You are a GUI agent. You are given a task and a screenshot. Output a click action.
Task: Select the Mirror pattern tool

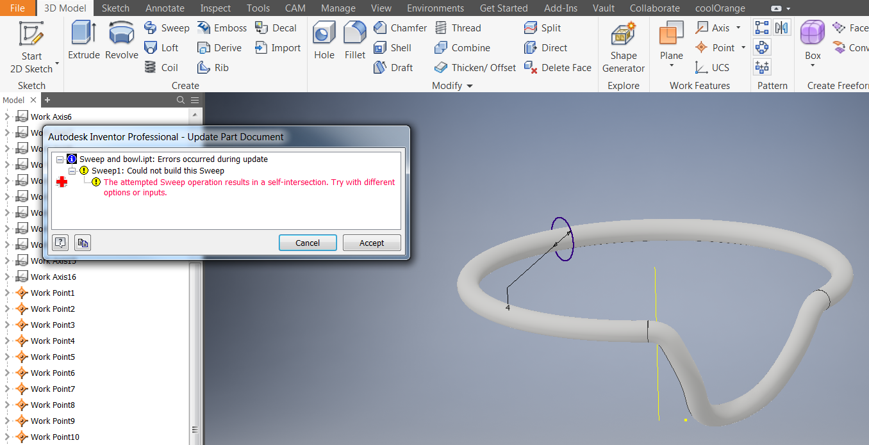click(781, 27)
